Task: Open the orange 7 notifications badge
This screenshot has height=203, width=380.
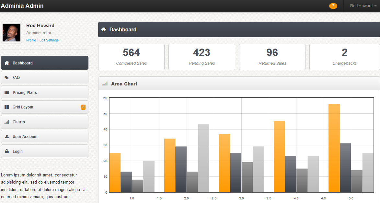Action: tap(333, 6)
